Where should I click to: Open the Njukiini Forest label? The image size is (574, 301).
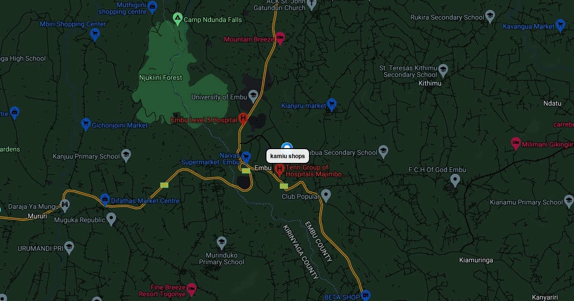coord(160,77)
